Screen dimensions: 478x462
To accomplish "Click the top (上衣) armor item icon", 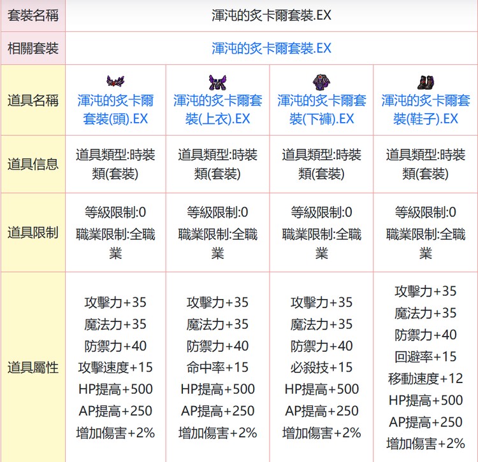I will point(217,82).
